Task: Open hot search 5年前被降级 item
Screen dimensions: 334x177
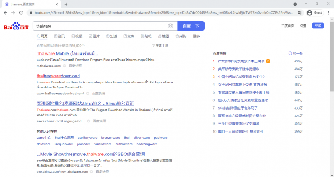Action: (x=238, y=108)
